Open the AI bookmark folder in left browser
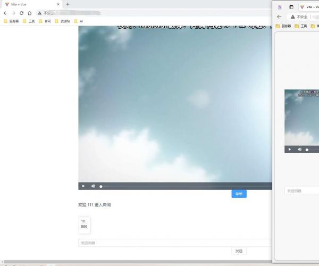The width and height of the screenshot is (319, 266). (x=79, y=21)
